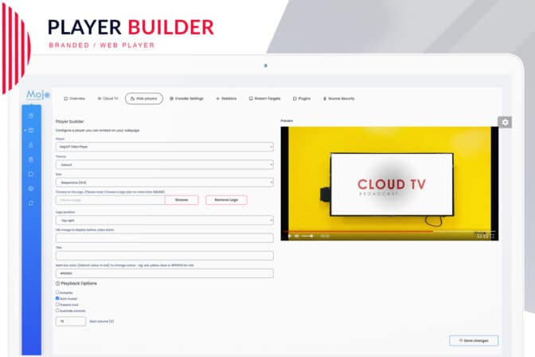This screenshot has height=357, width=535.
Task: Toggle the third playback option checkbox
Action: [57, 304]
